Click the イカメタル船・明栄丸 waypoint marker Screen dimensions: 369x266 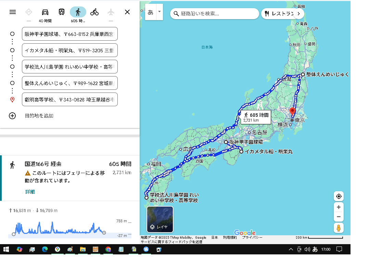241,152
